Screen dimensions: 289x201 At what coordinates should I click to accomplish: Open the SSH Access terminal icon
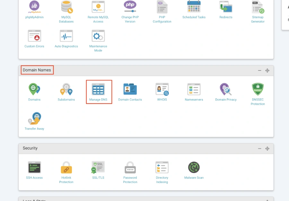[34, 167]
